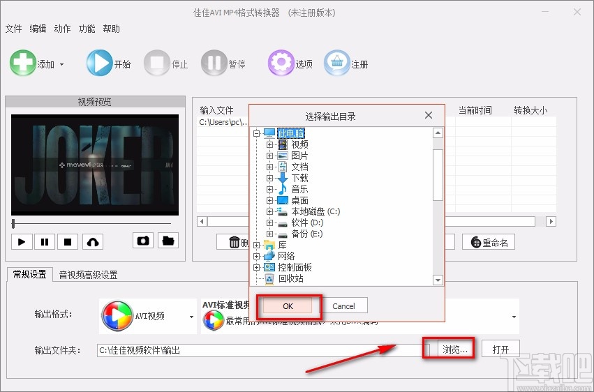Click the 重命名 rename button
Screen dimensions: 594x392
[489, 242]
